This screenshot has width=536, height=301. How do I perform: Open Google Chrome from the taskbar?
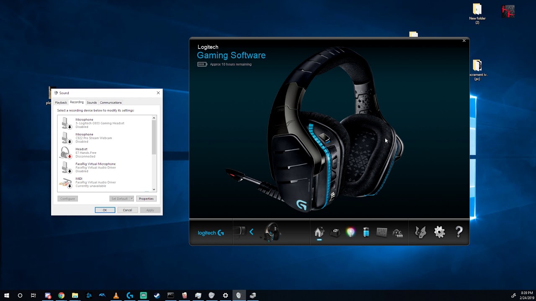[x=61, y=295]
